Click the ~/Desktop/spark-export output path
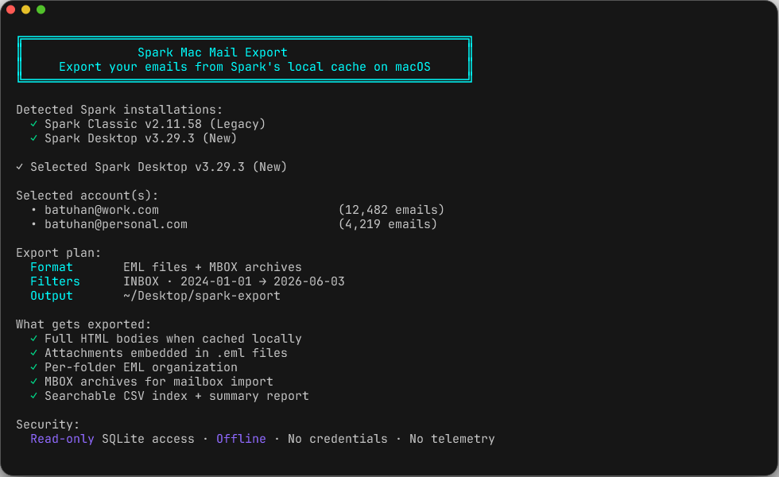 202,296
